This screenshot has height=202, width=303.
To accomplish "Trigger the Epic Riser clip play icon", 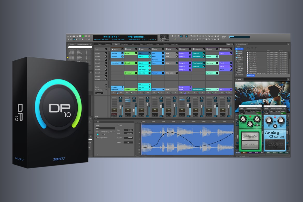I will (122, 53).
